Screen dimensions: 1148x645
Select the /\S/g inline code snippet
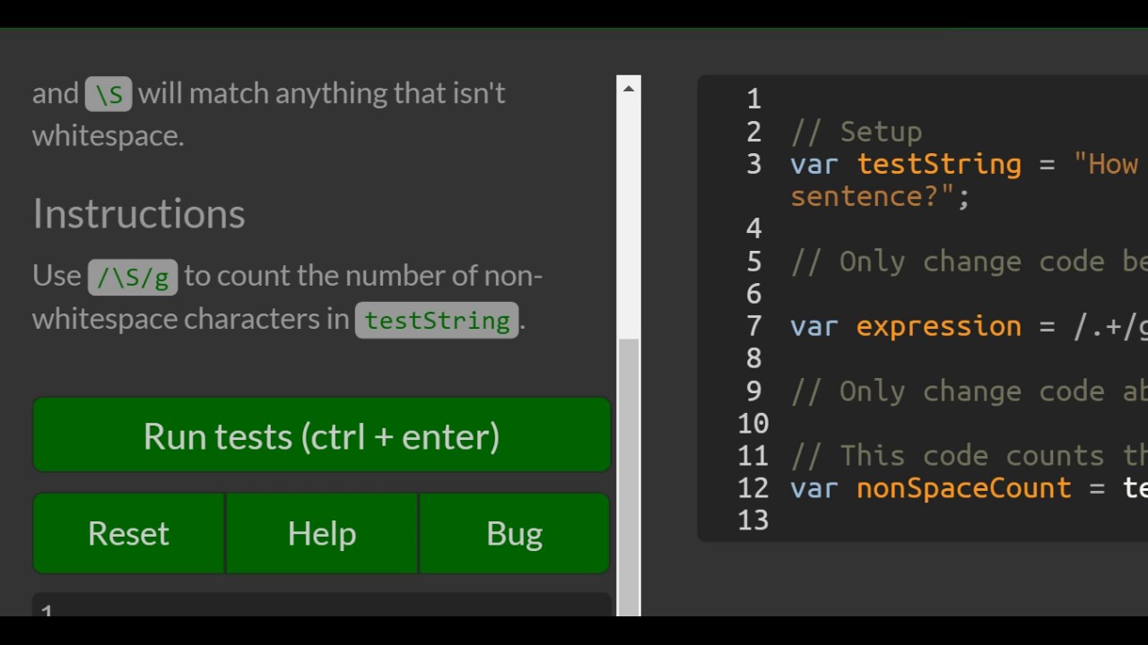(x=133, y=277)
